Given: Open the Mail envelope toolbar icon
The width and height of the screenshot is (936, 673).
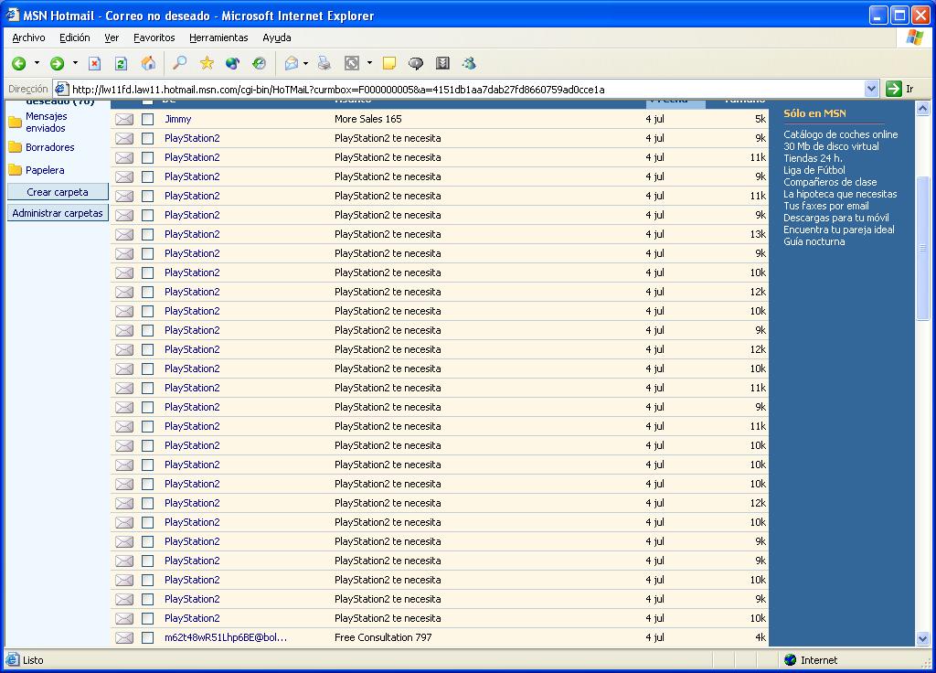Looking at the screenshot, I should tap(291, 63).
